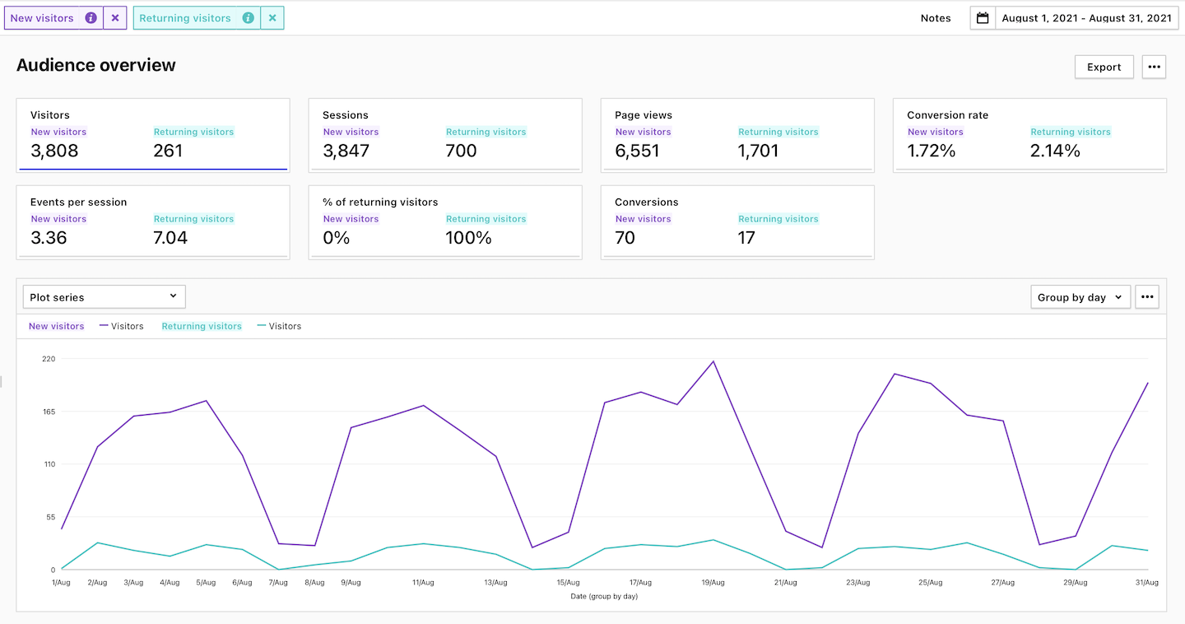Open the calendar date picker icon

click(x=983, y=18)
